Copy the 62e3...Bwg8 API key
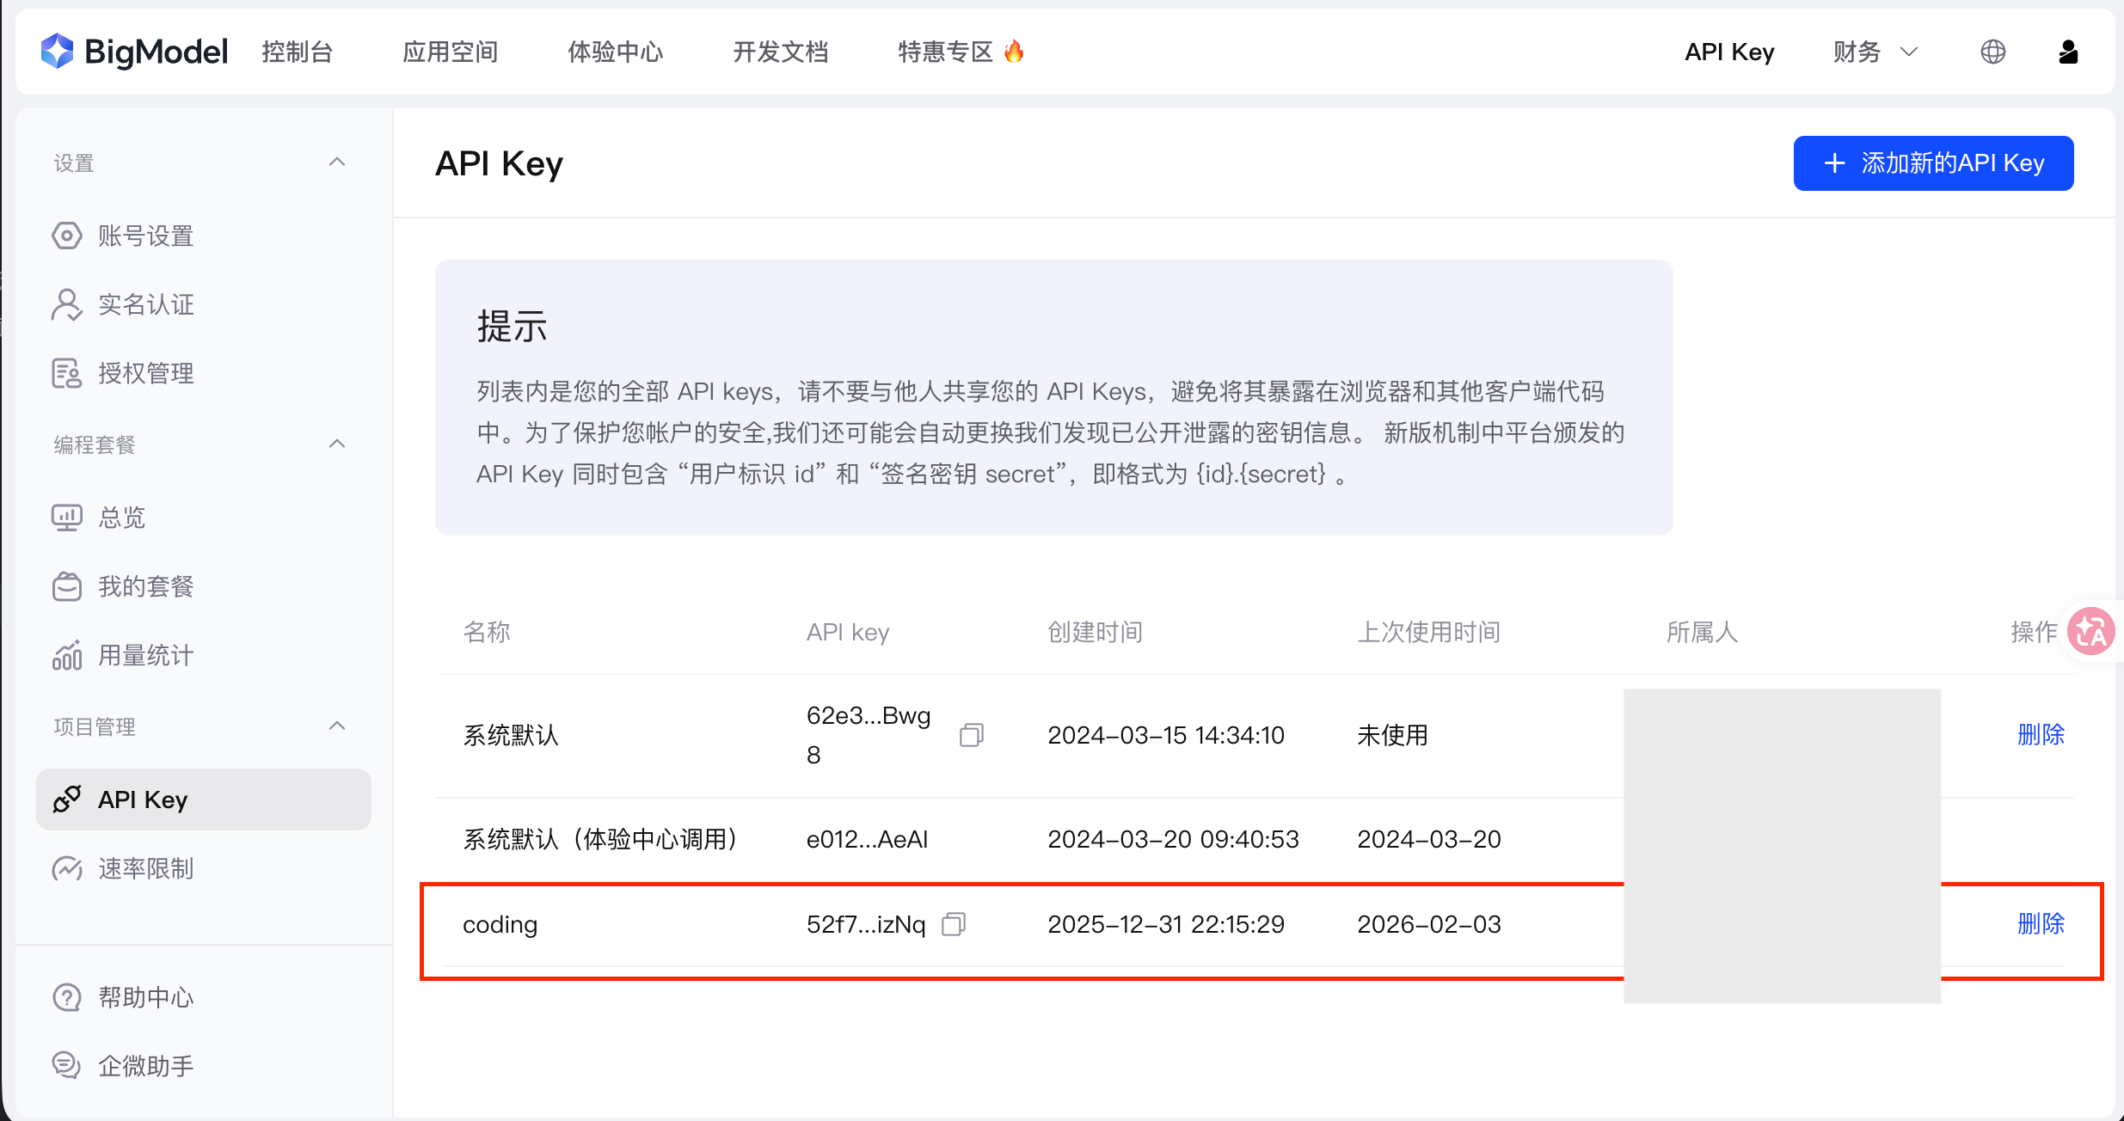 tap(971, 735)
